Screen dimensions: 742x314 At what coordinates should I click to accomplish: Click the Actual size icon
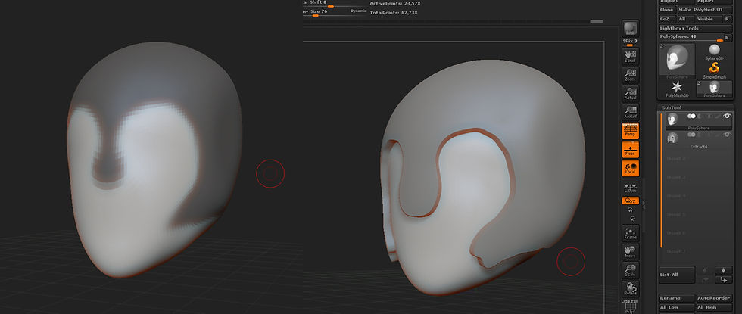(630, 93)
